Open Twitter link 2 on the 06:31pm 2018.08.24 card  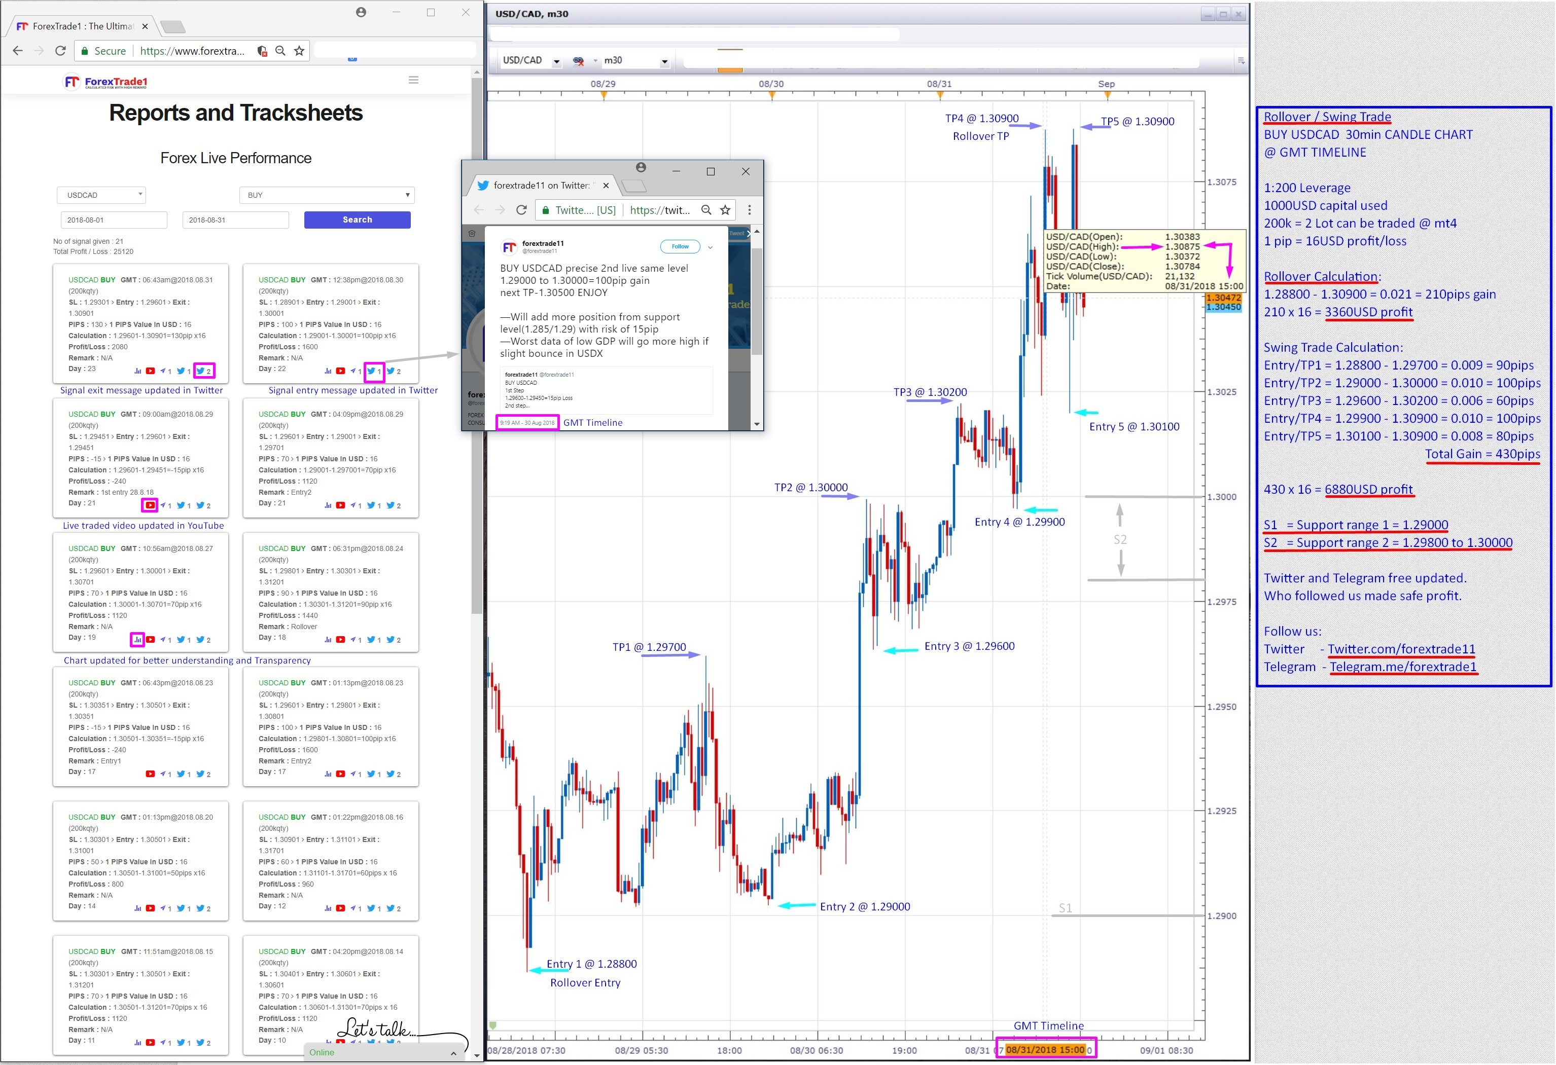(394, 640)
